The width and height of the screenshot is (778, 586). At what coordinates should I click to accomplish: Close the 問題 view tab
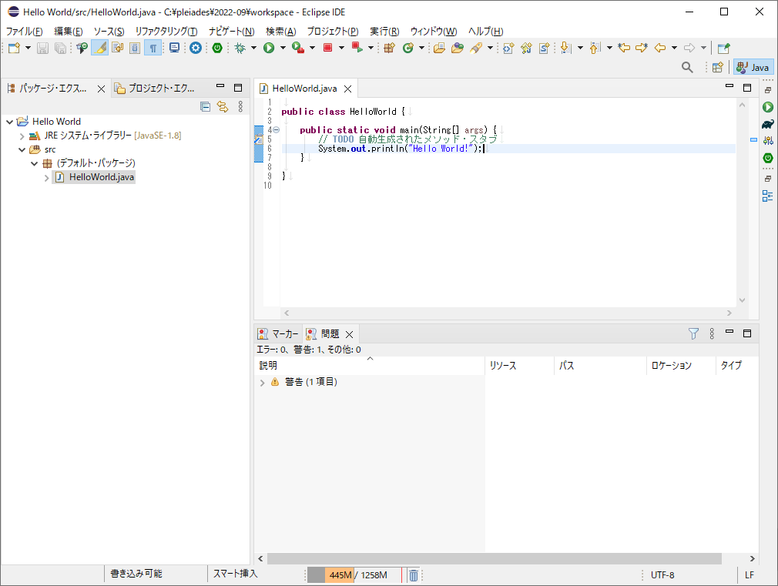coord(349,334)
